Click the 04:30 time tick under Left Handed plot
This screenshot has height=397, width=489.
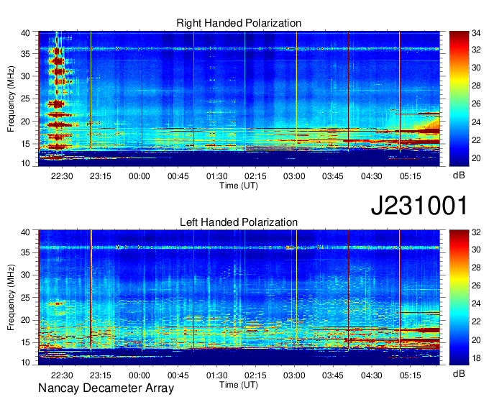372,375
